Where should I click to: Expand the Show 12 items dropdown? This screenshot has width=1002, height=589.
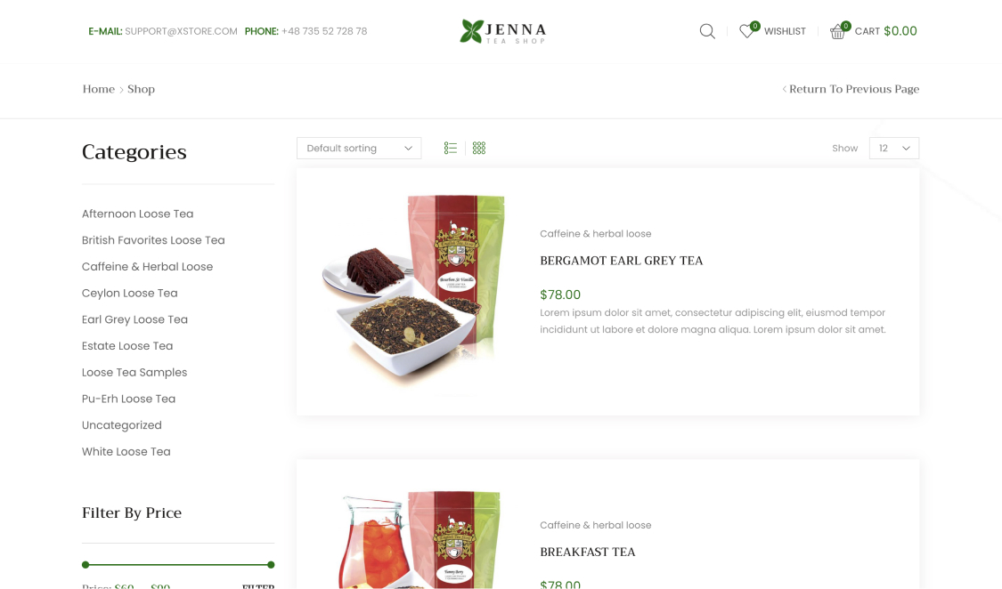894,148
